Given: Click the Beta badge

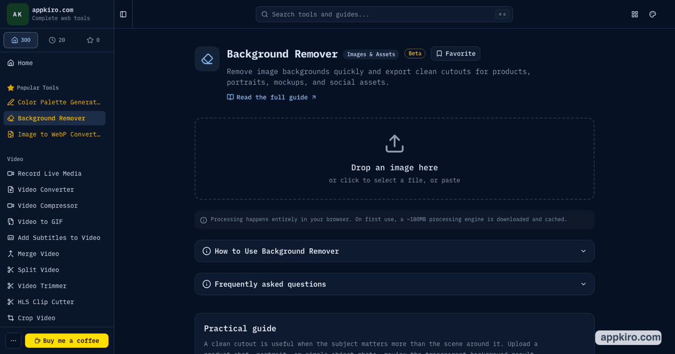Looking at the screenshot, I should (415, 53).
